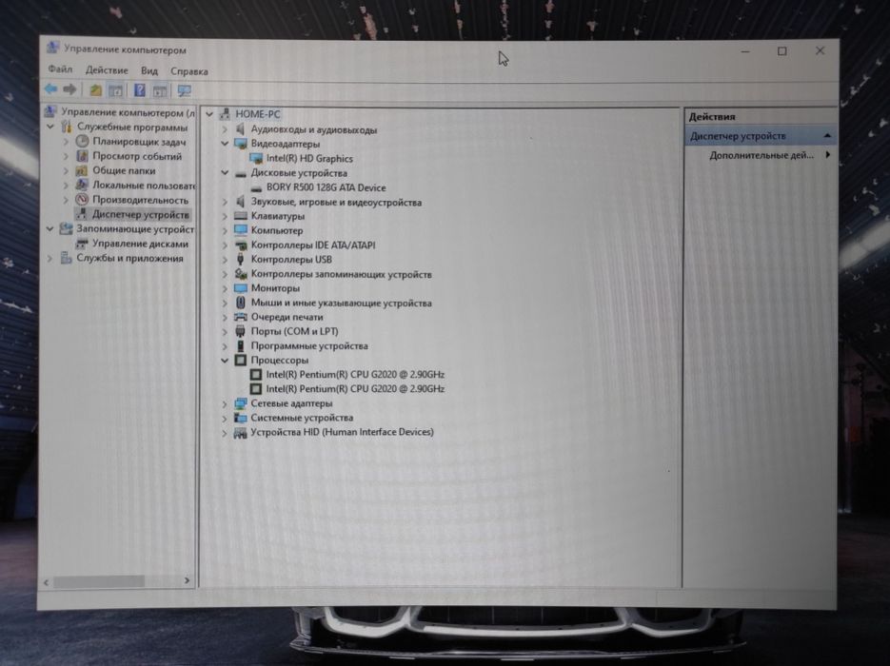Image resolution: width=890 pixels, height=666 pixels.
Task: Collapse the Процессоры category
Action: tap(225, 361)
